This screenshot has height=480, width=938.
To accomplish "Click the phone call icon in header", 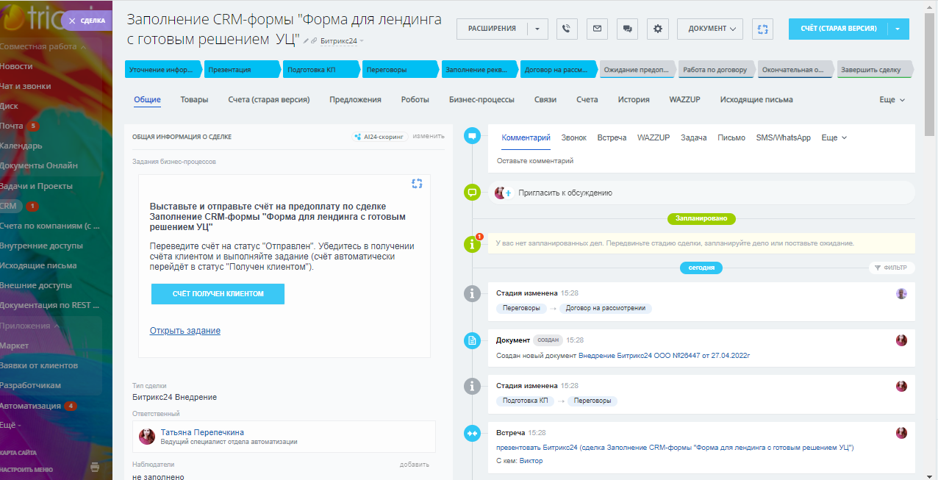I will 566,29.
